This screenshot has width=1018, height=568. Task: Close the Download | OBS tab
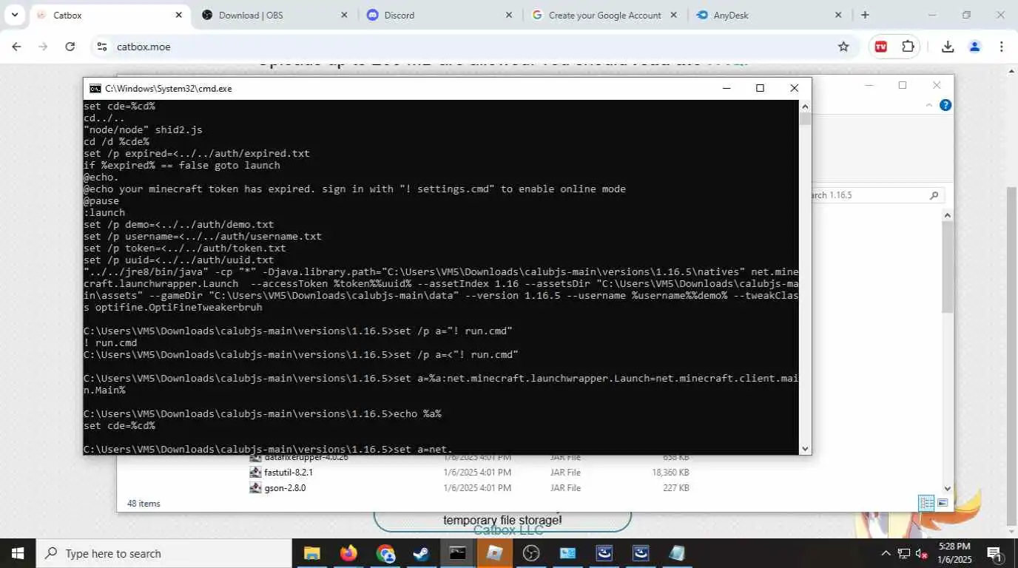(344, 15)
